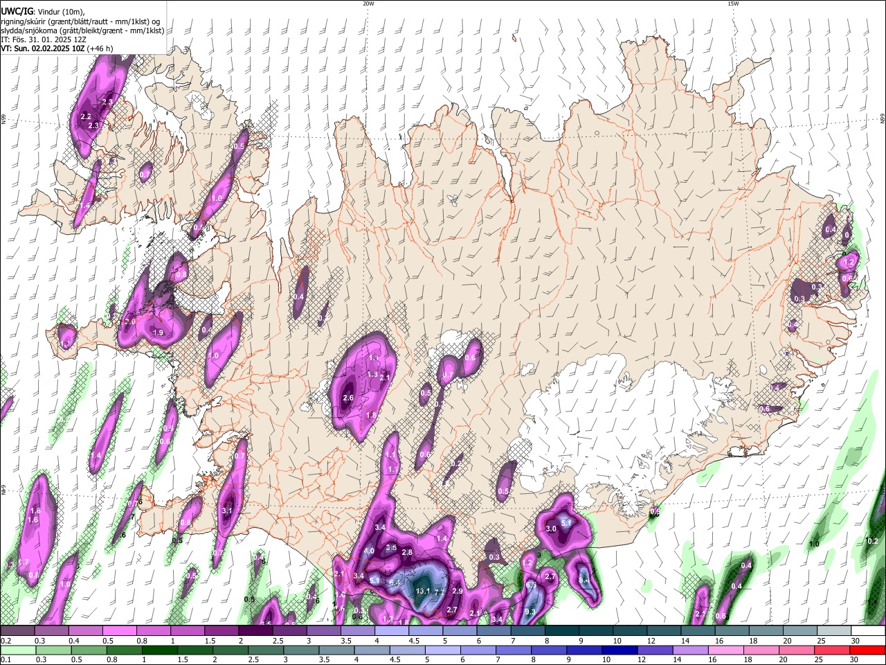The image size is (886, 665).
Task: Click the '20W' longitude label
Action: pyautogui.click(x=368, y=3)
